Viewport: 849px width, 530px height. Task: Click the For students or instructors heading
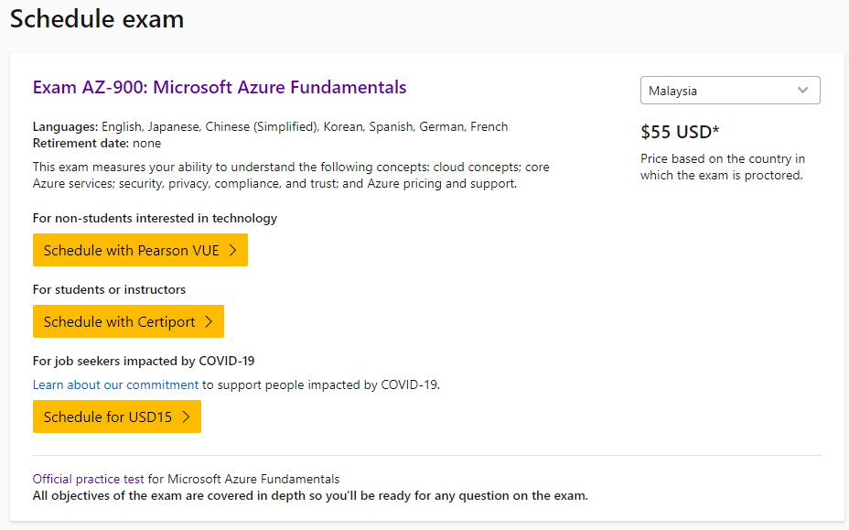coord(109,289)
